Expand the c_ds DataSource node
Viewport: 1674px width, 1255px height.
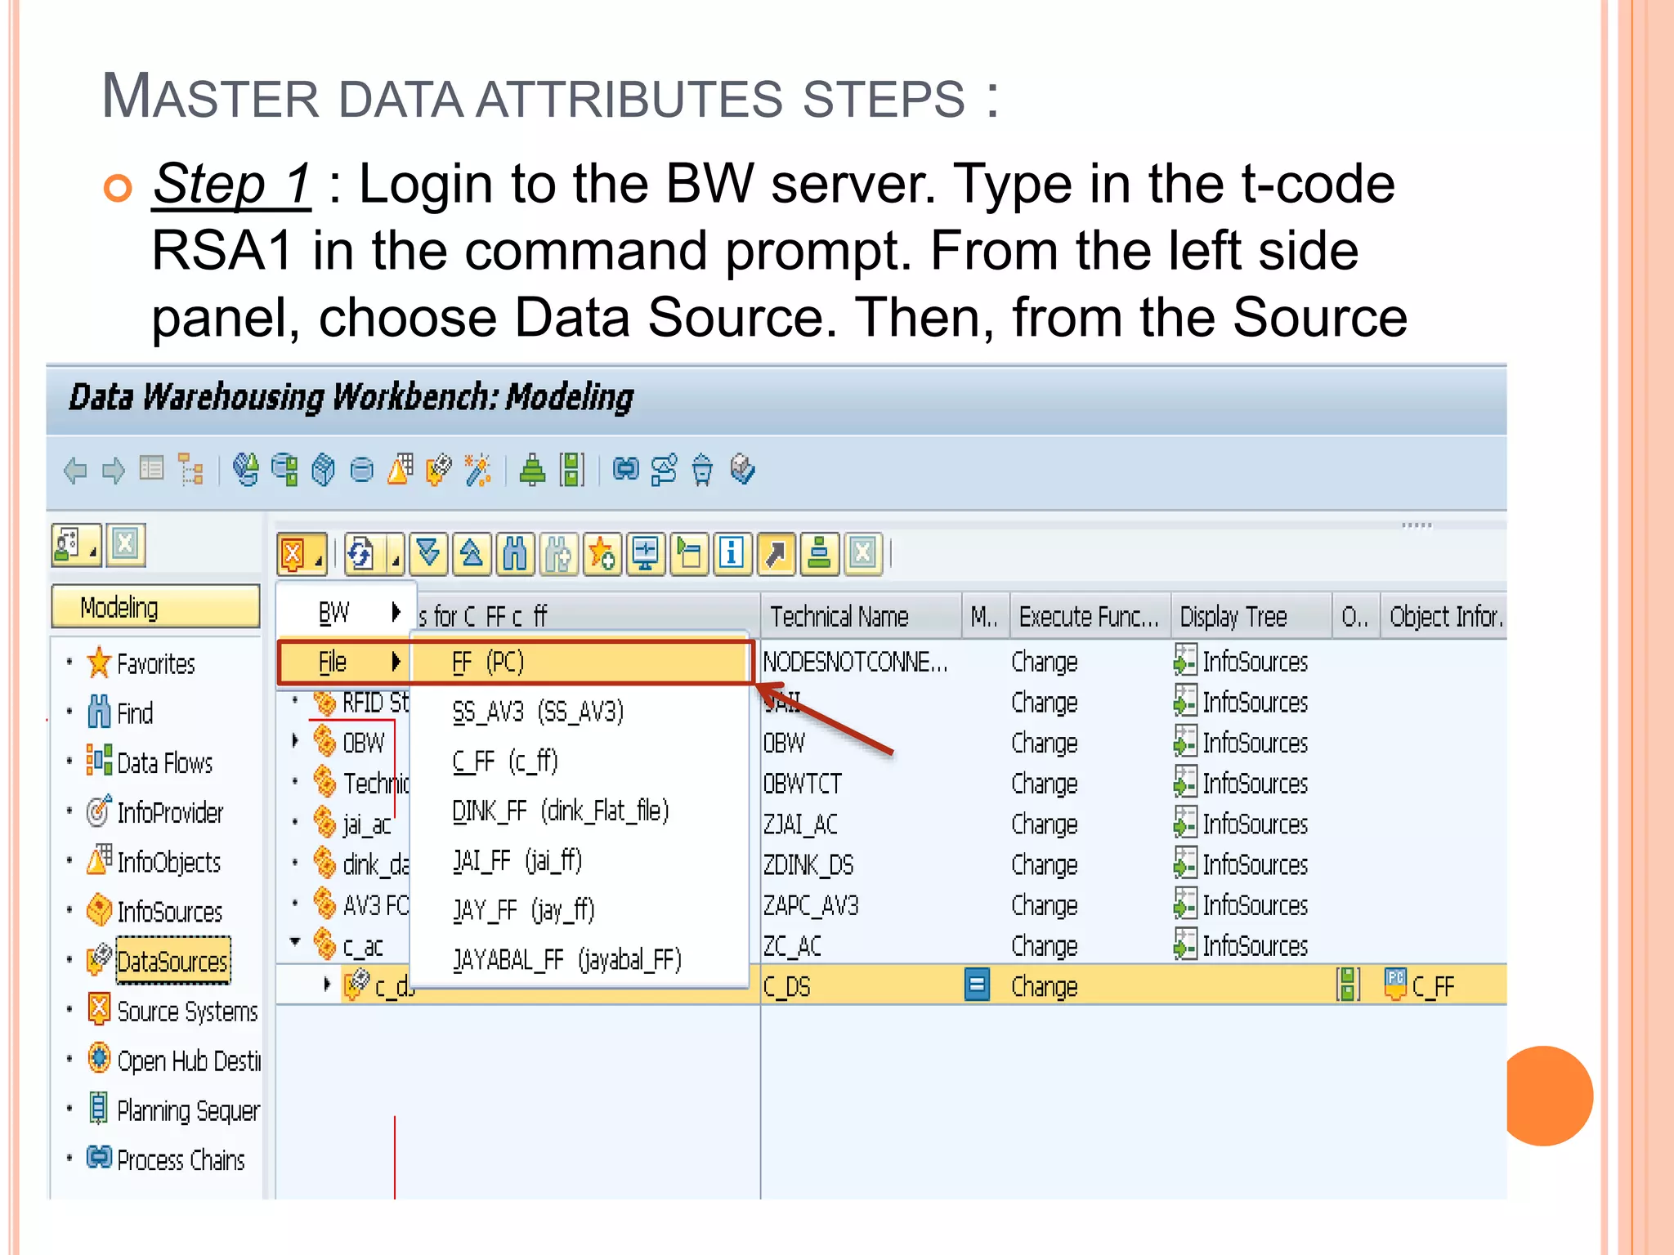[x=327, y=984]
